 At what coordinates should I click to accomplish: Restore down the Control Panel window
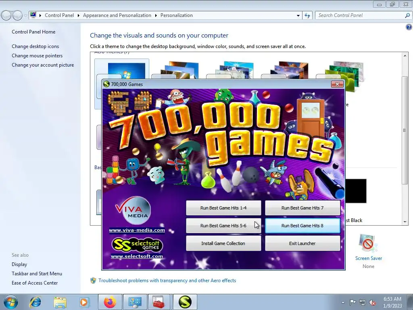pyautogui.click(x=392, y=4)
